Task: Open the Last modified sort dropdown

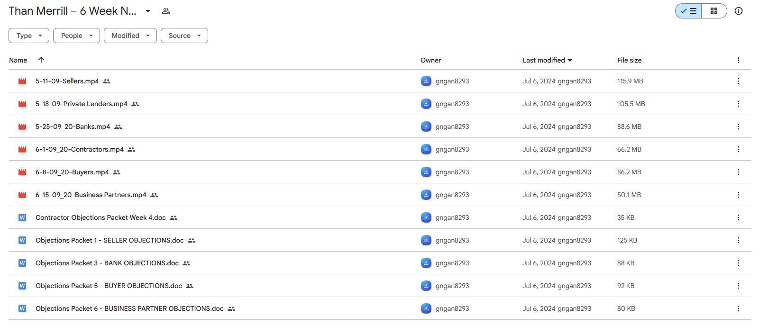Action: [547, 60]
